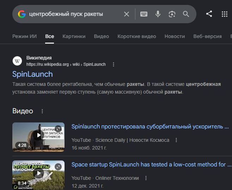Viewport: 232px width, 190px height.
Task: Click the share icon
Action: (x=209, y=14)
